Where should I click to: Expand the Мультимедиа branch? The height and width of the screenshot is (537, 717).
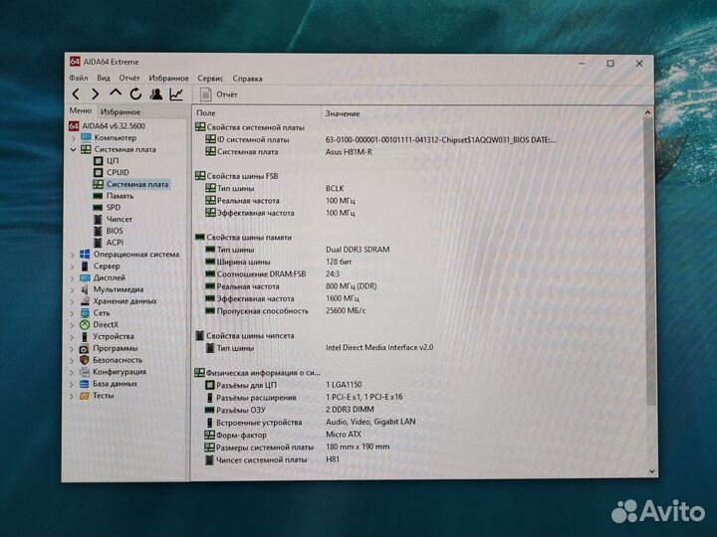(x=73, y=289)
